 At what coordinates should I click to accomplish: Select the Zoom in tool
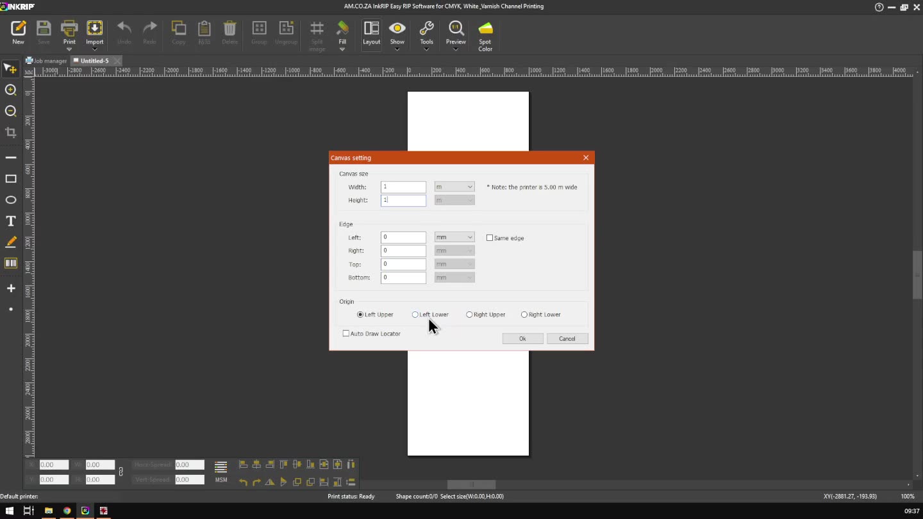click(x=11, y=90)
